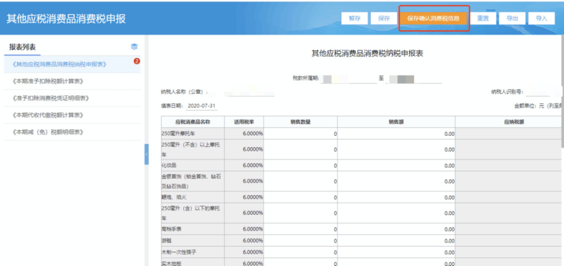The width and height of the screenshot is (564, 266).
Task: Click the 鞭炮、焰火 product name cell
Action: coord(193,197)
